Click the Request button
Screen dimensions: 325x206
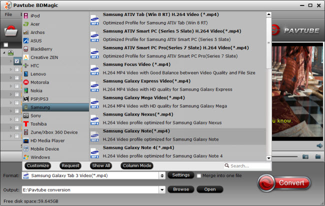pos(70,165)
